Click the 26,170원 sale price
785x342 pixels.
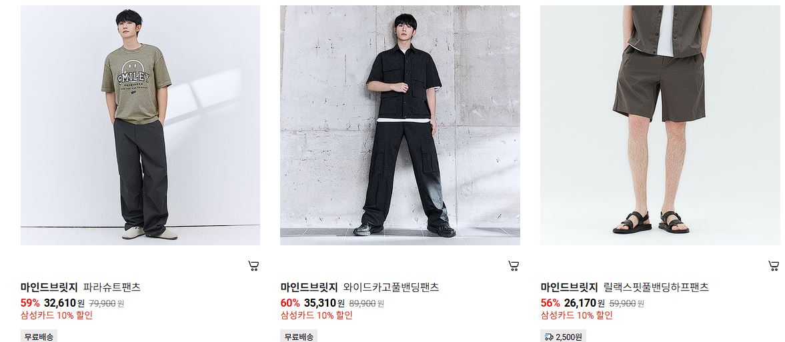click(584, 303)
